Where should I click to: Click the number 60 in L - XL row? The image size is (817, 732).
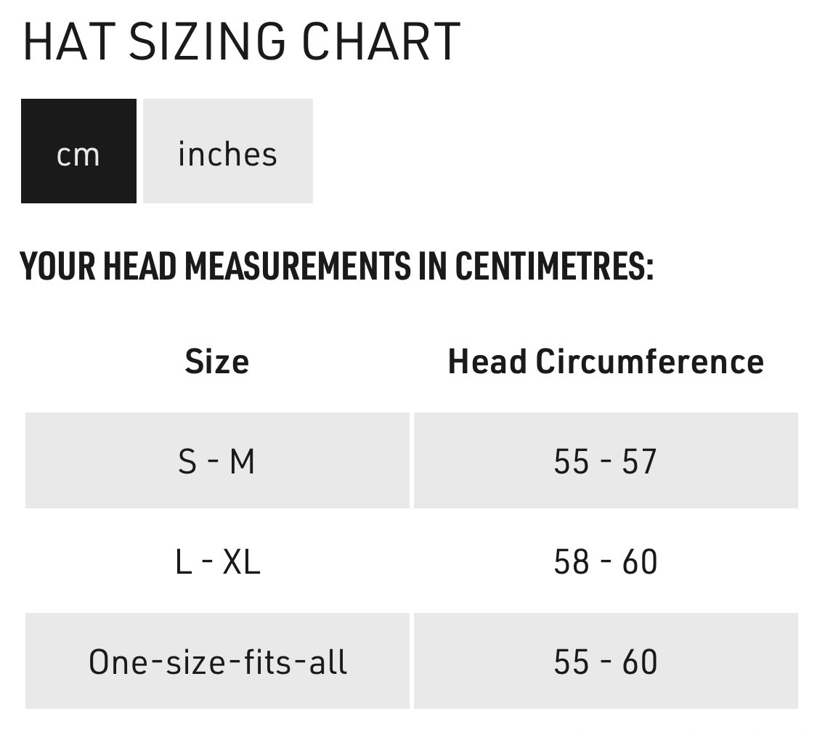tap(639, 561)
